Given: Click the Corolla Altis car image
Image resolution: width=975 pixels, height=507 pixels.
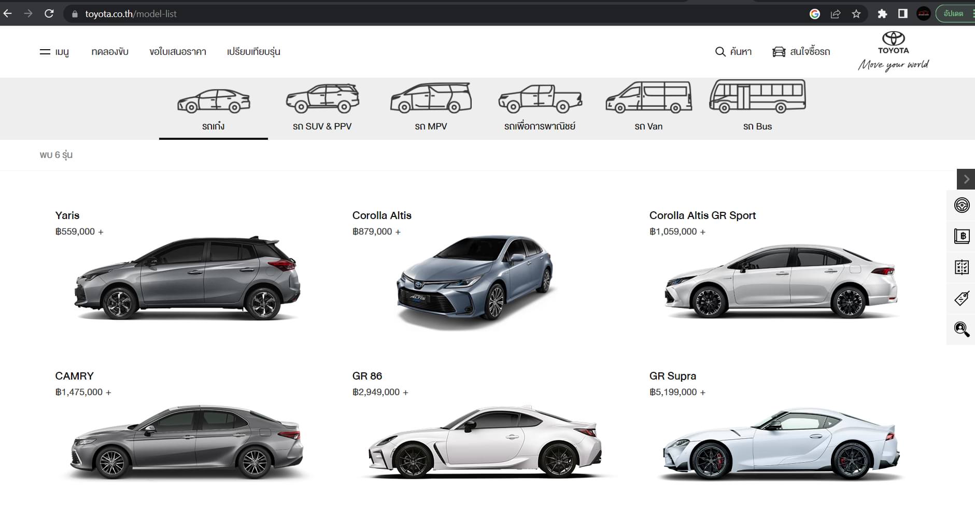Looking at the screenshot, I should (x=475, y=282).
